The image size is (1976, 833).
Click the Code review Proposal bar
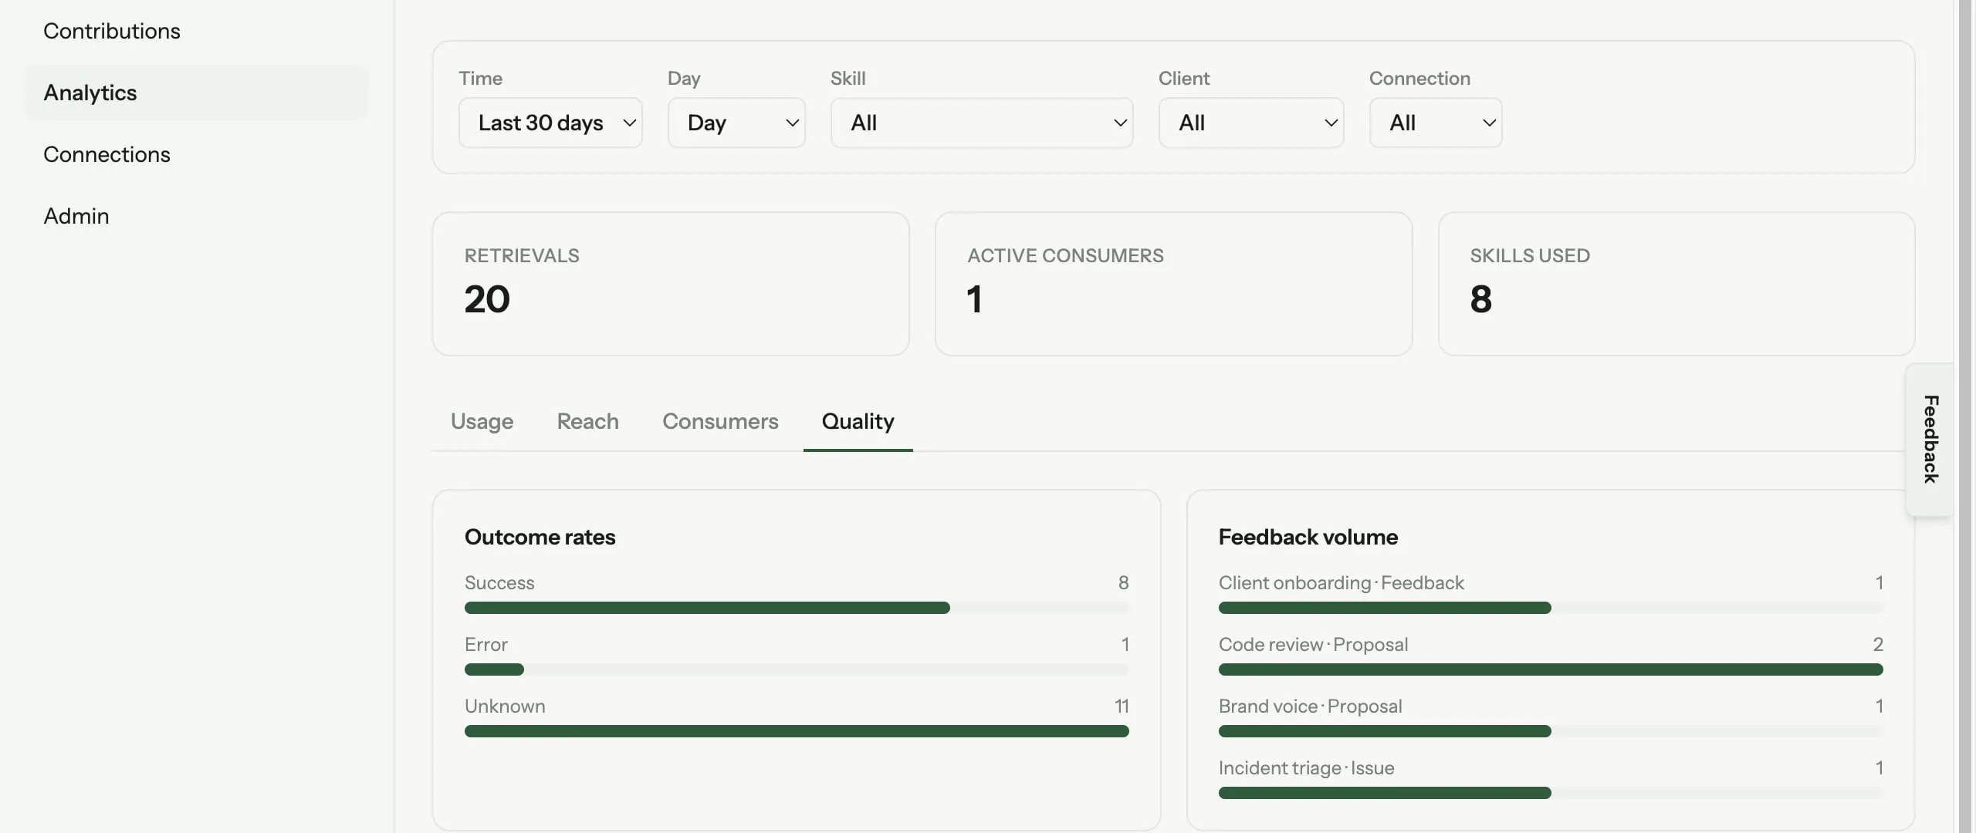coord(1551,669)
